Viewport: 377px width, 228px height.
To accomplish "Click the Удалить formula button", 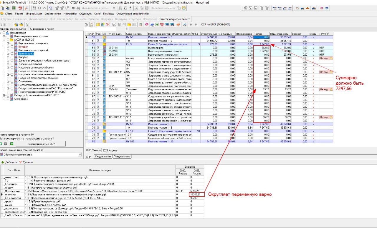I will (x=26, y=162).
